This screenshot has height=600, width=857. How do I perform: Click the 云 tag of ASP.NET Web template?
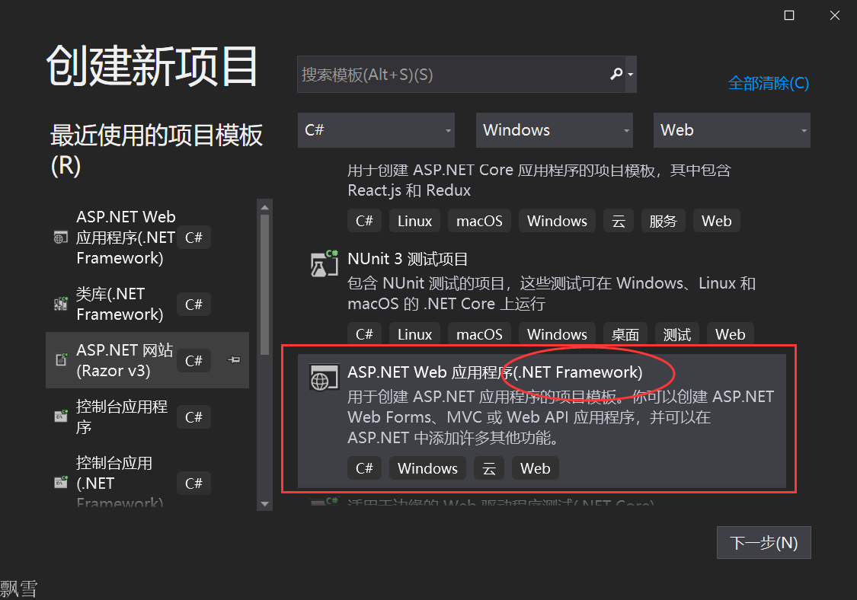(x=489, y=468)
